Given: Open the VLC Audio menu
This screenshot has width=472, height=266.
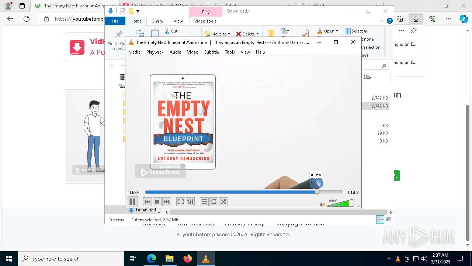Looking at the screenshot, I should click(x=176, y=52).
